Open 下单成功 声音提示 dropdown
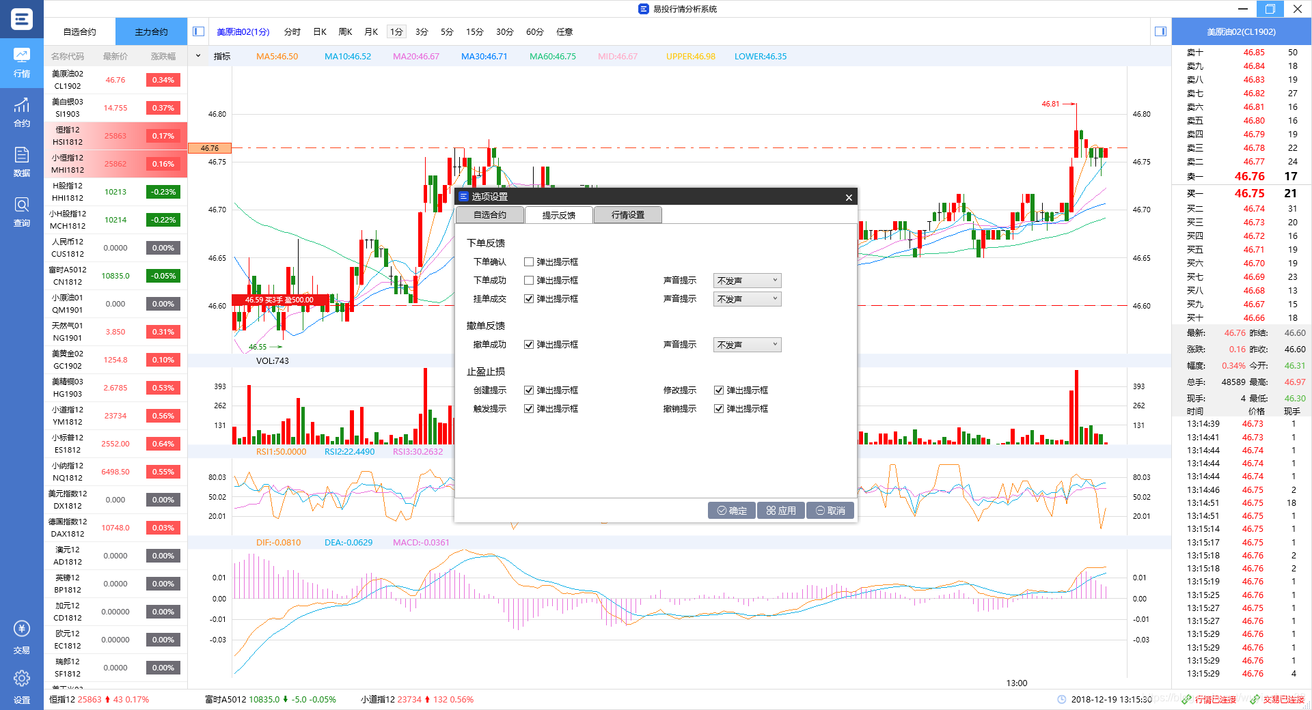This screenshot has height=710, width=1312. click(748, 281)
